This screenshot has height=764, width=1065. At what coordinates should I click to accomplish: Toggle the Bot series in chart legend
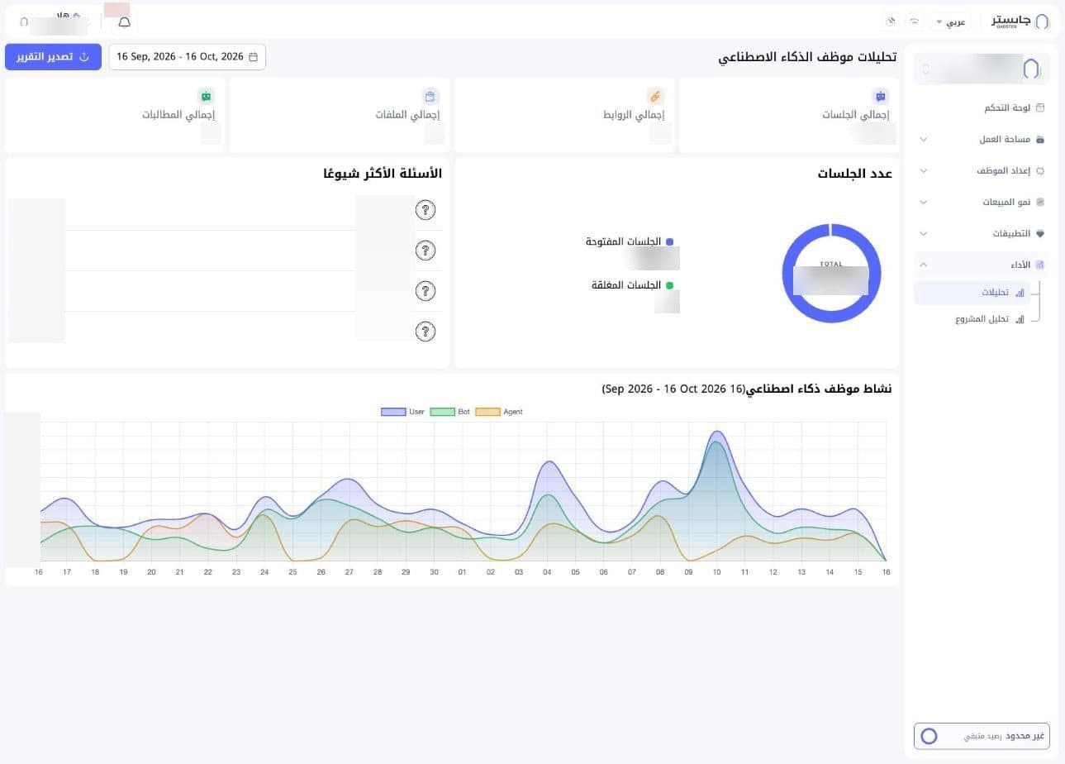pos(449,412)
